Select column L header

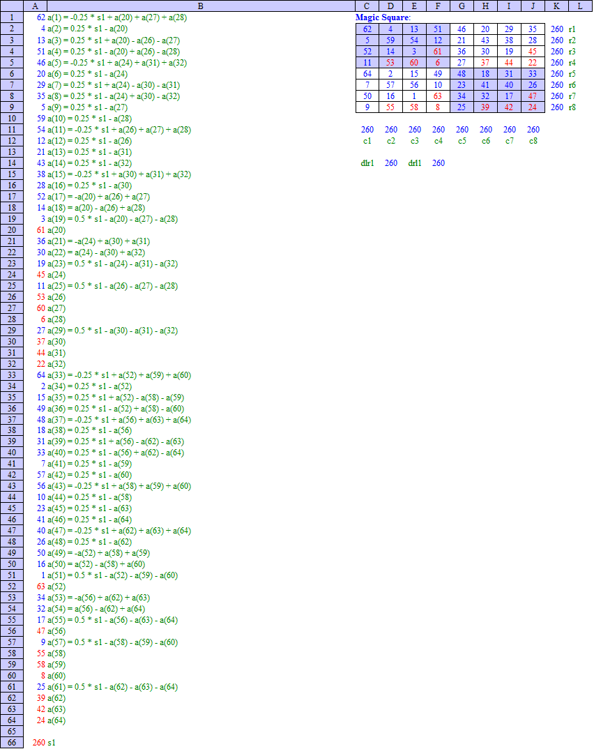580,6
